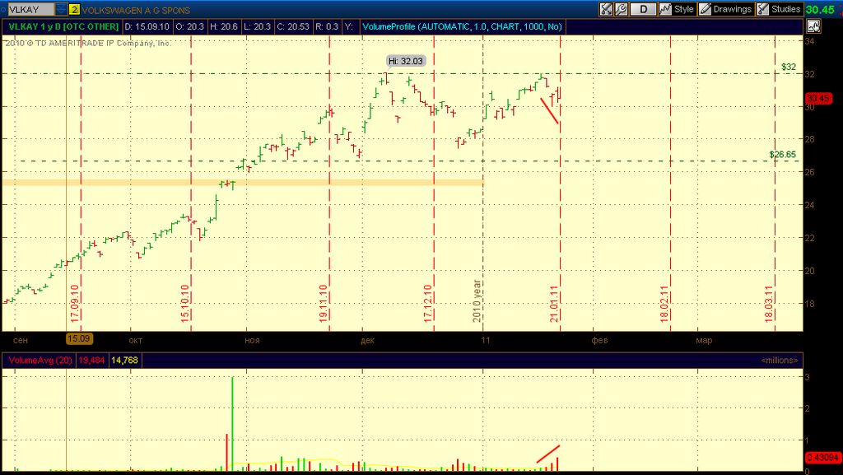The height and width of the screenshot is (475, 843).
Task: Click the <millions> volume unit label
Action: [x=780, y=360]
